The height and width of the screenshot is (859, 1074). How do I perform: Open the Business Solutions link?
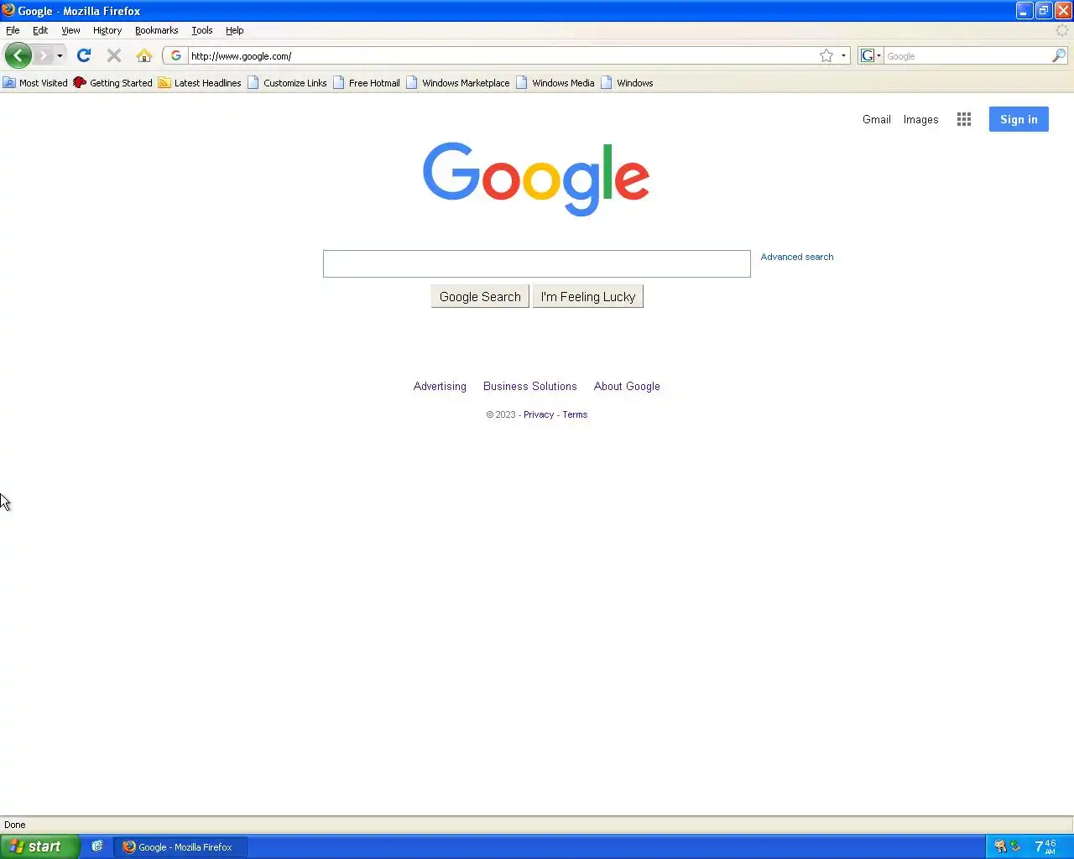point(530,387)
